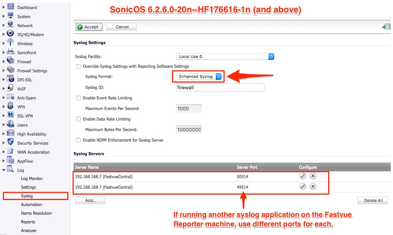Screen dimensions: 393x235
Task: Click the WAN Acceleration icon
Action: [11, 151]
